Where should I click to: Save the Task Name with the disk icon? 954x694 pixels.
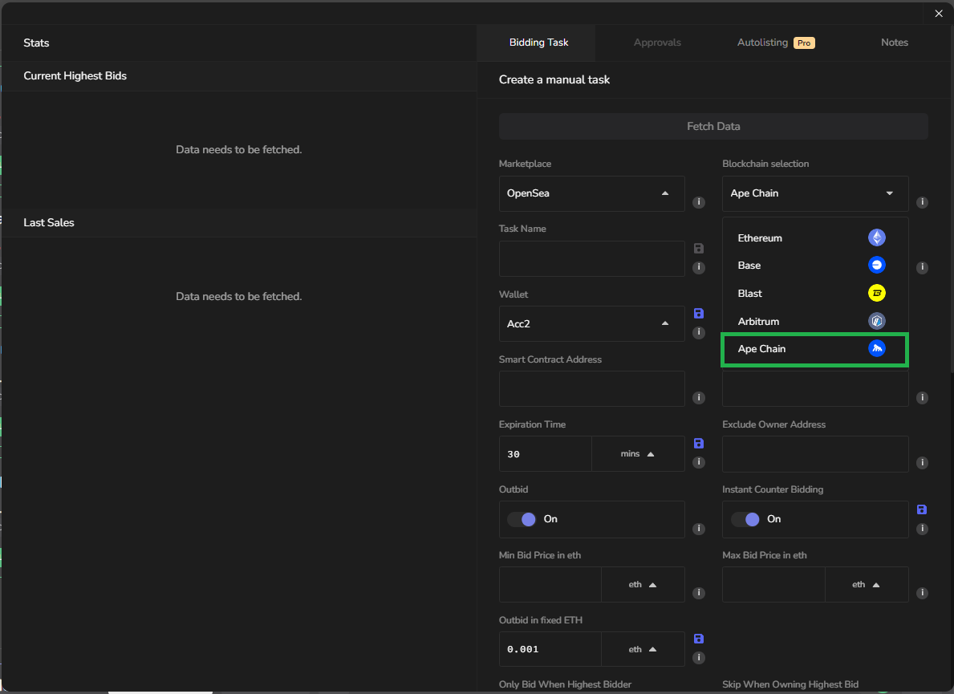(699, 248)
